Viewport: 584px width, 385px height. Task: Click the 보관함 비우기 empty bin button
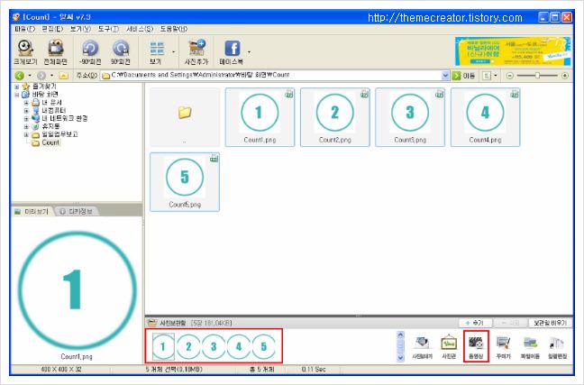pos(550,323)
